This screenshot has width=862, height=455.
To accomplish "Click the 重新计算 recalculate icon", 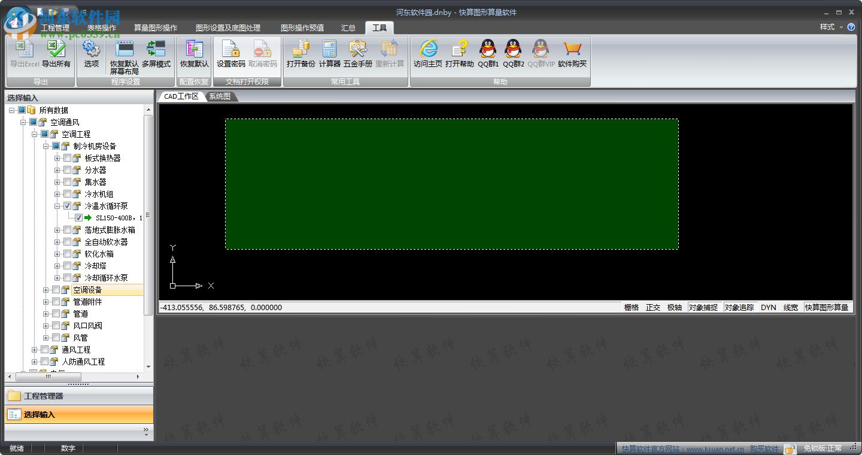I will tap(390, 49).
